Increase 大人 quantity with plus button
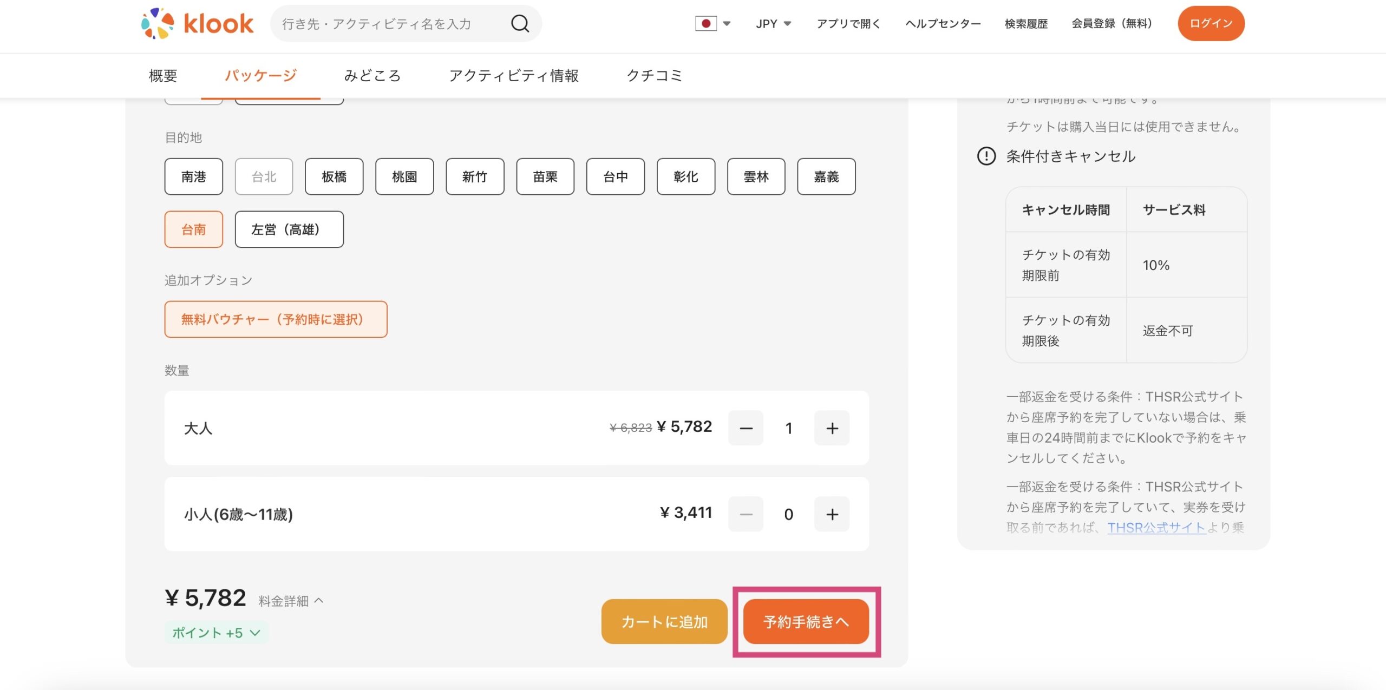Viewport: 1386px width, 690px height. pos(832,428)
